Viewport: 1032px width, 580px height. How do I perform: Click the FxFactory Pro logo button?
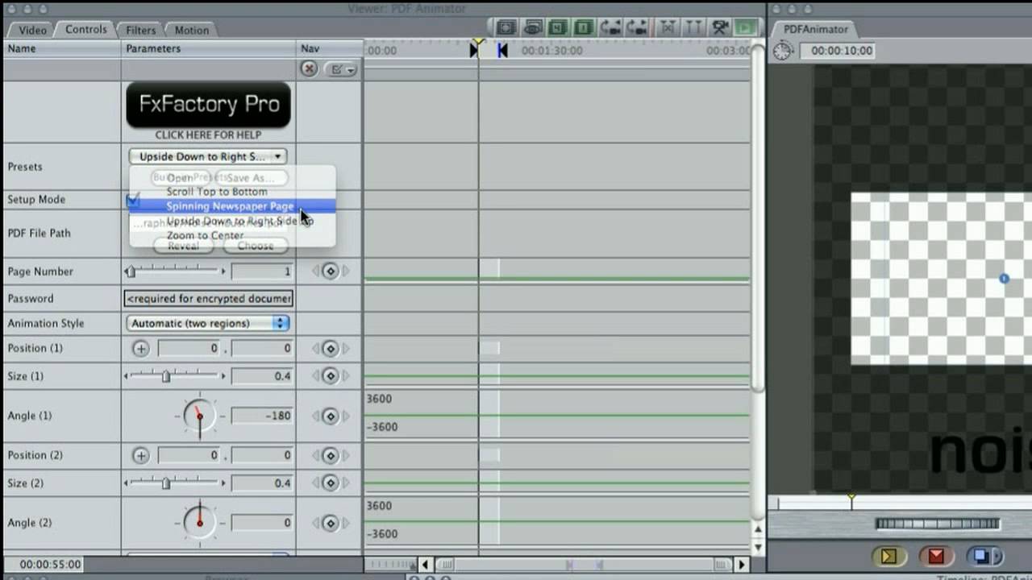pyautogui.click(x=208, y=104)
